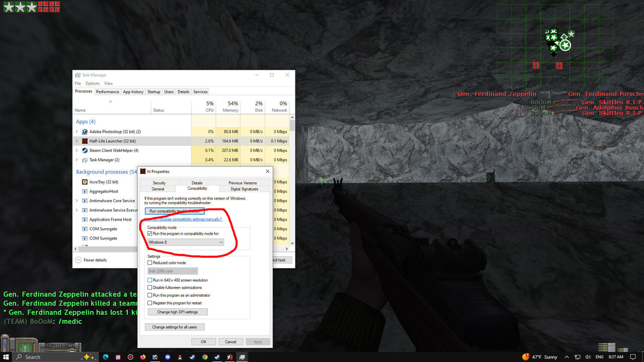Switch to the Startup tab

pos(154,92)
